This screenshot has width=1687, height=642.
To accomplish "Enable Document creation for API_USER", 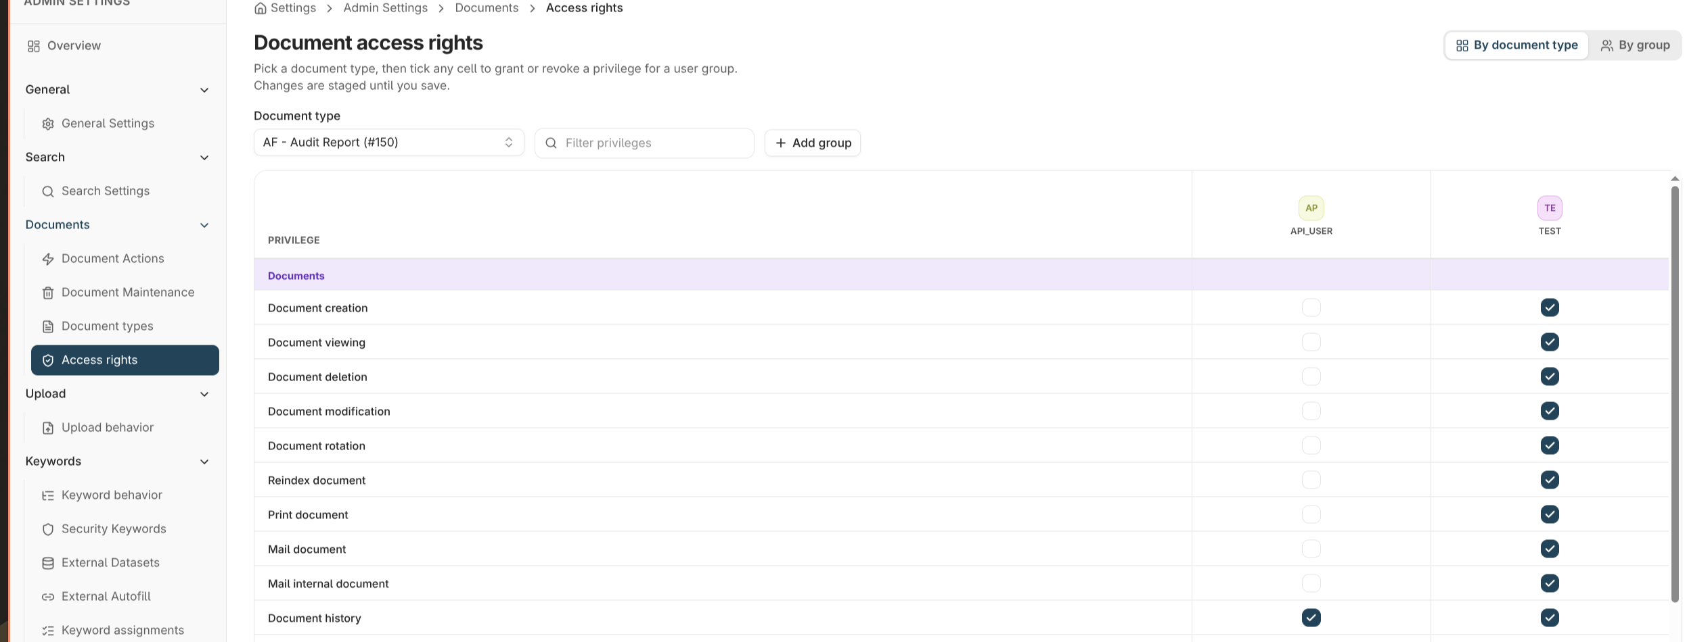I will (1311, 307).
